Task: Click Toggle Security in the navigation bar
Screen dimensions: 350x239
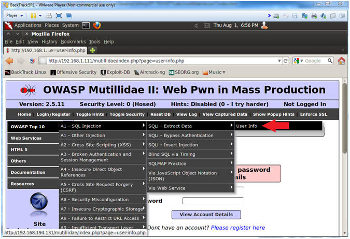Action: [x=127, y=114]
